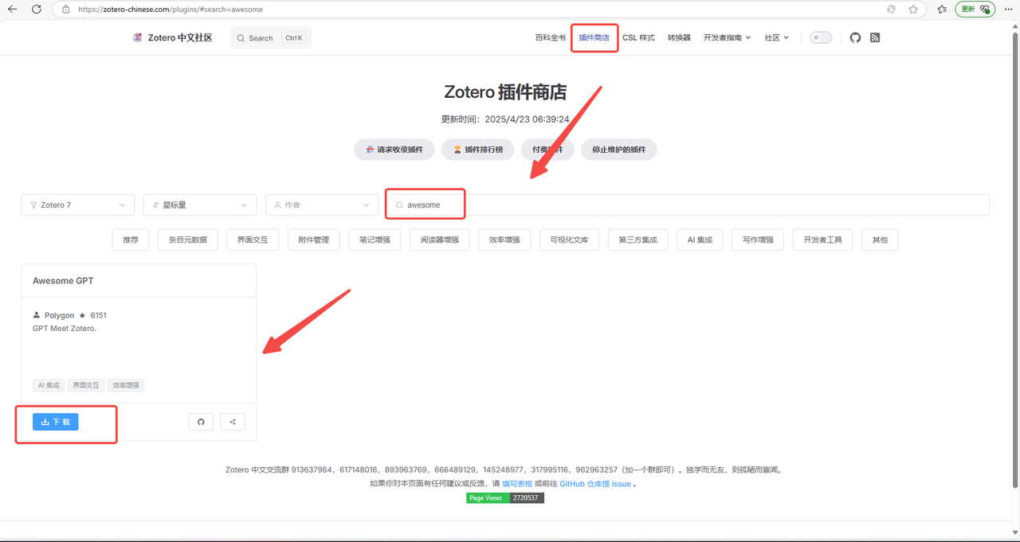This screenshot has height=542, width=1020.
Task: Click the share icon on Awesome GPT card
Action: (x=233, y=422)
